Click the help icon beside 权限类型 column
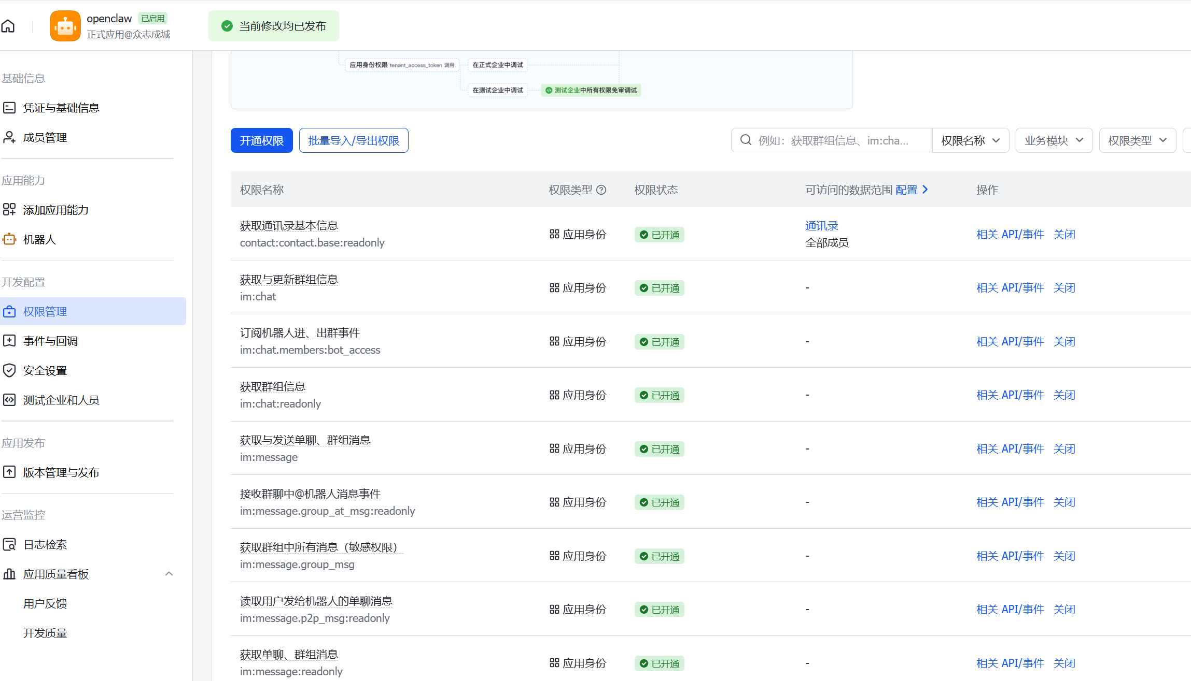The height and width of the screenshot is (681, 1191). point(601,190)
